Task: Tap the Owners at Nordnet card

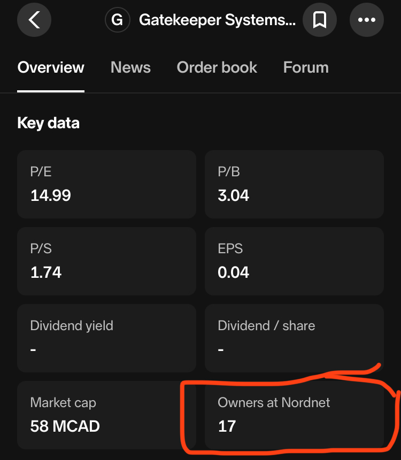Action: point(294,415)
